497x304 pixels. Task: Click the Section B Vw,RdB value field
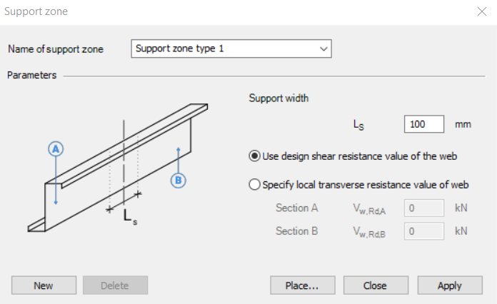[x=424, y=231]
